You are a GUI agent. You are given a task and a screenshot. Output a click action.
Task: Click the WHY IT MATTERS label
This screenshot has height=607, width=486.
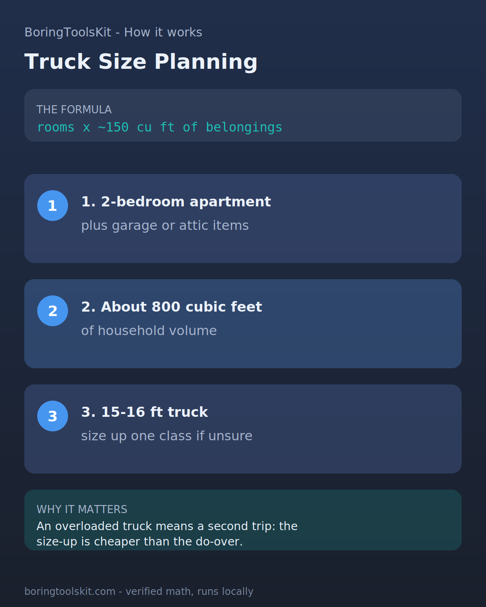click(82, 509)
